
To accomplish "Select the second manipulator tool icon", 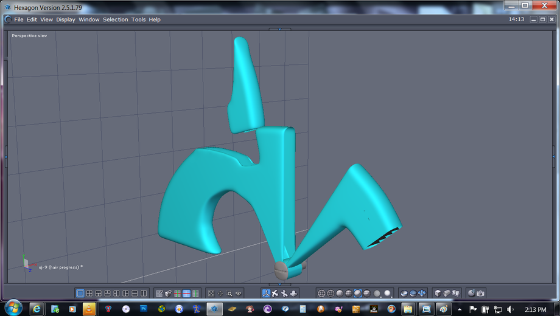I will point(275,293).
